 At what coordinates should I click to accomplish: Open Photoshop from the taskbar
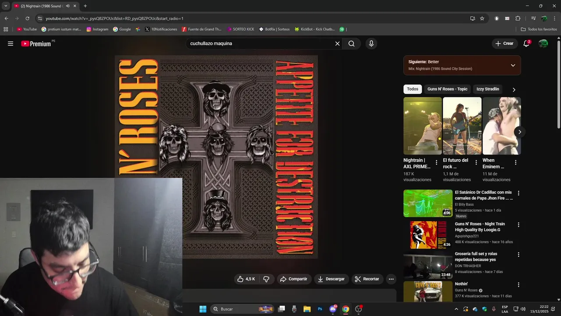(320, 309)
